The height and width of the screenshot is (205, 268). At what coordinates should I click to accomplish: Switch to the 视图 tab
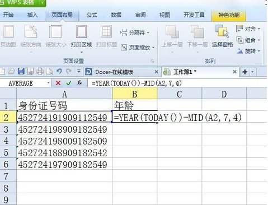tap(164, 15)
